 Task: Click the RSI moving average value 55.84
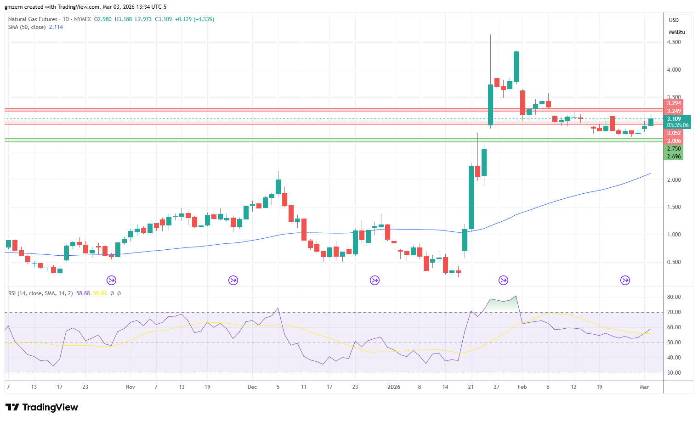(x=100, y=293)
